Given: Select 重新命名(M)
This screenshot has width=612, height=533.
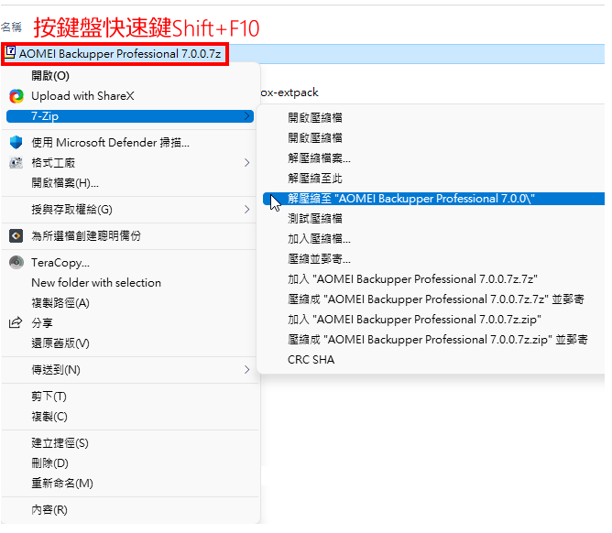Looking at the screenshot, I should 62,483.
